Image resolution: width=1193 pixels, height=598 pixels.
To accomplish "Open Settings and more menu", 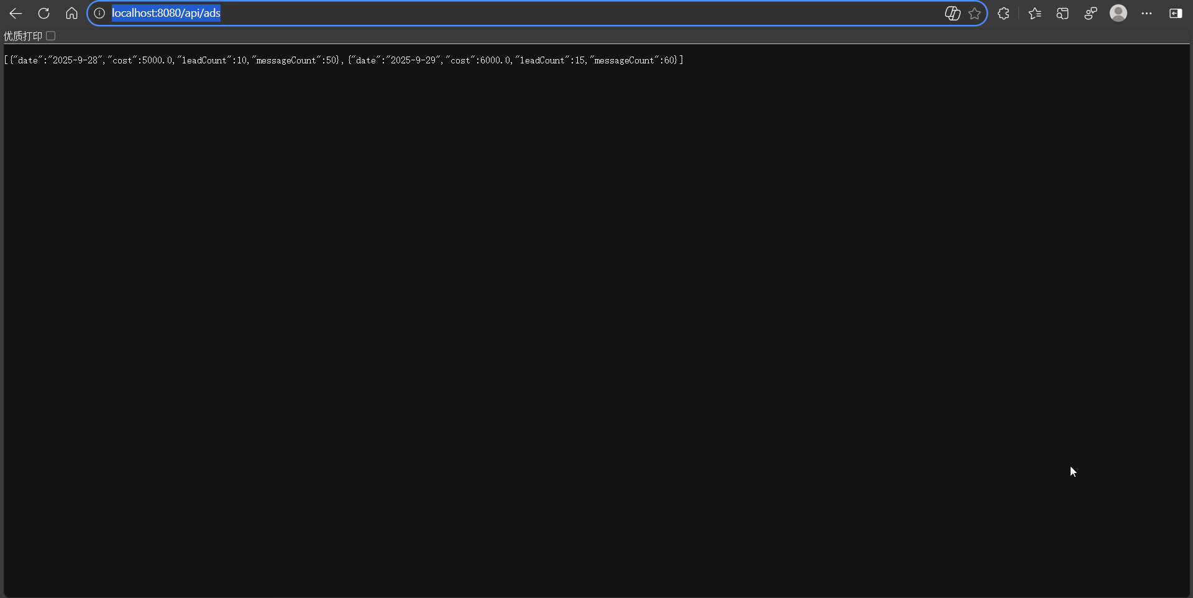I will tap(1147, 13).
